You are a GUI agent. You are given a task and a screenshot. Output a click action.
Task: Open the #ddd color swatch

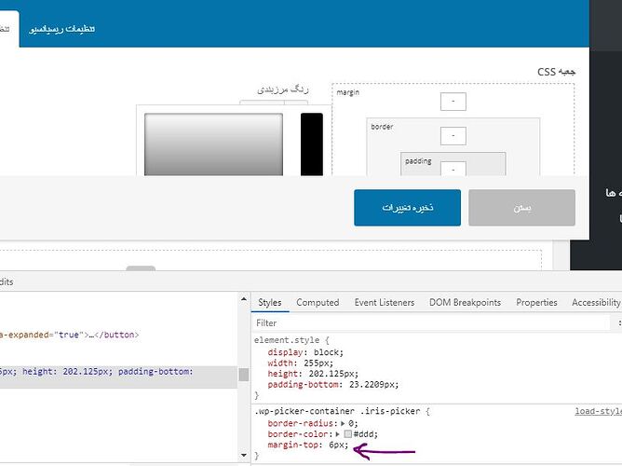click(348, 434)
